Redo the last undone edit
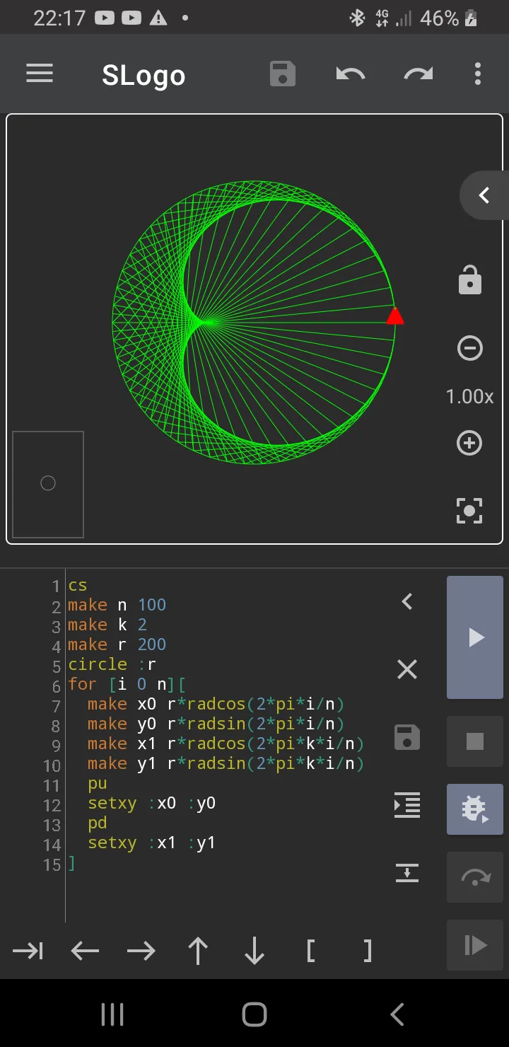Viewport: 509px width, 1047px height. (419, 74)
